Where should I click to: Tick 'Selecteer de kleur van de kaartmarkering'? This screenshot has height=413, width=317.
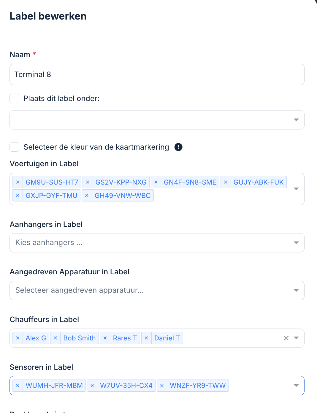(15, 147)
